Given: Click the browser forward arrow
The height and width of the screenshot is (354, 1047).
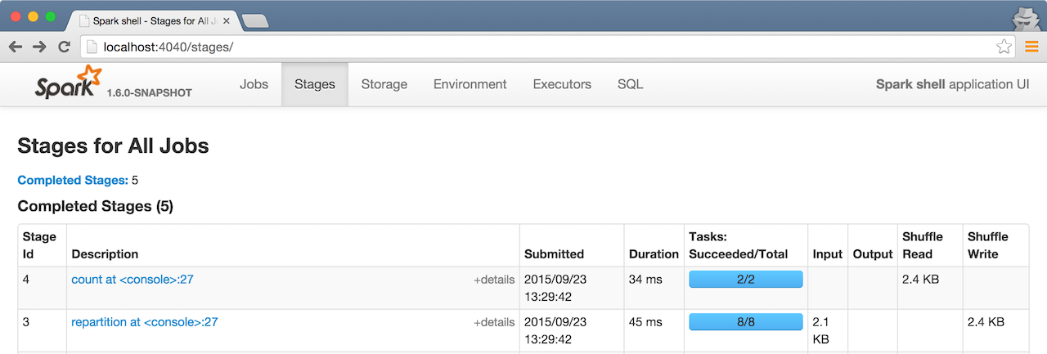Looking at the screenshot, I should 39,47.
